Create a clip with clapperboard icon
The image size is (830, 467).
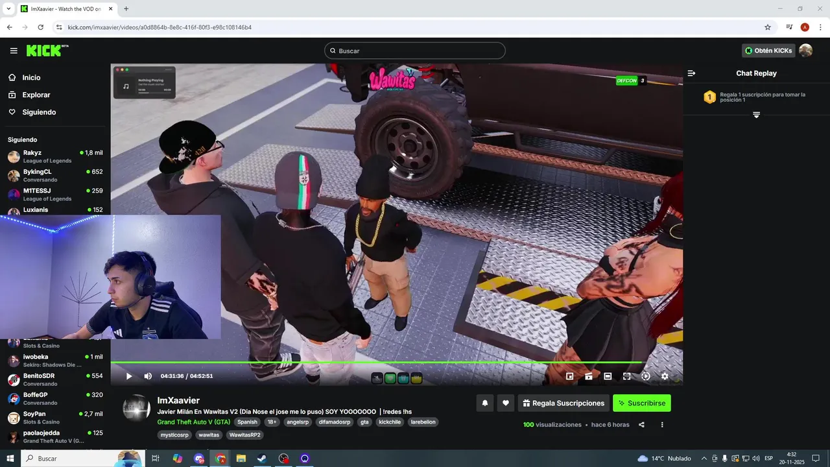(x=589, y=376)
